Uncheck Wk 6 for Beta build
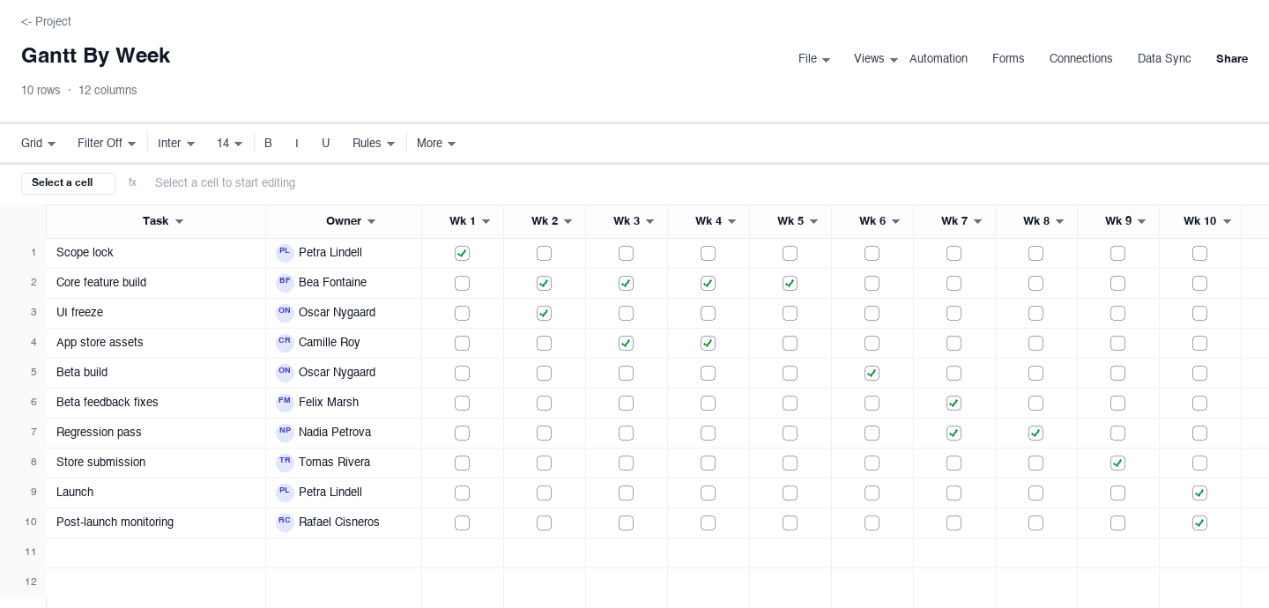Screen dimensions: 1269x608 (872, 374)
